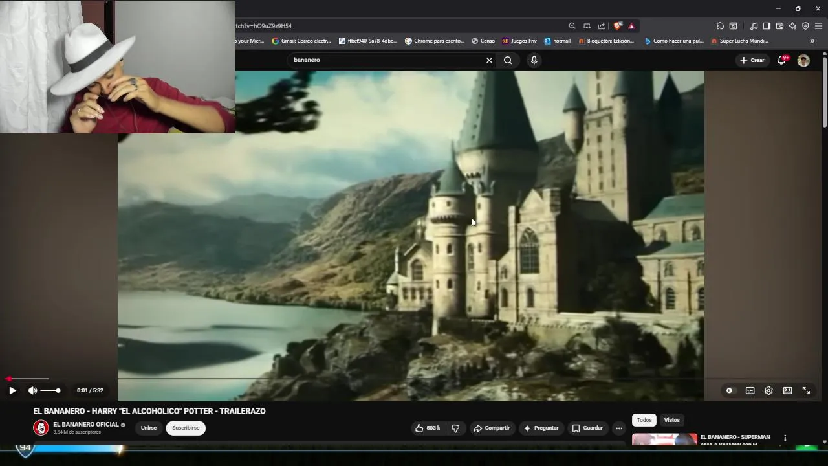This screenshot has height=466, width=828.
Task: Open options for the SUPERMAN suggested video
Action: click(785, 438)
